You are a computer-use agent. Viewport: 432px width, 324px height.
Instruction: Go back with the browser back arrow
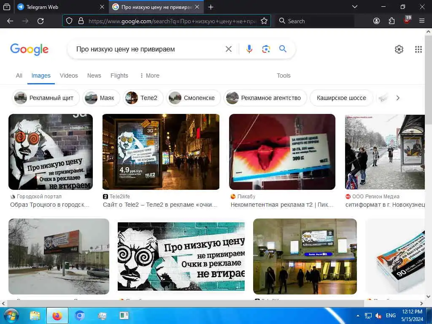[10, 21]
